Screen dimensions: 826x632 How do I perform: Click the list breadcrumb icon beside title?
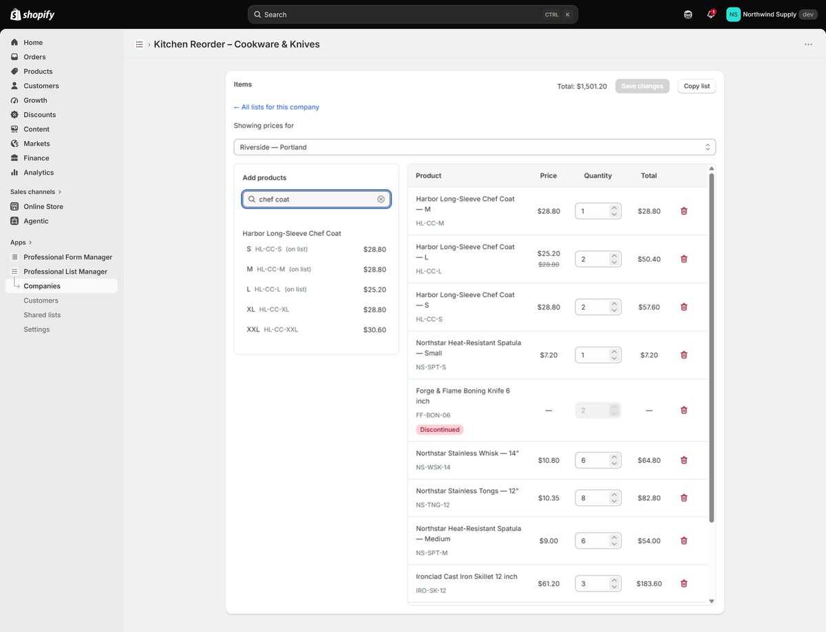(139, 45)
